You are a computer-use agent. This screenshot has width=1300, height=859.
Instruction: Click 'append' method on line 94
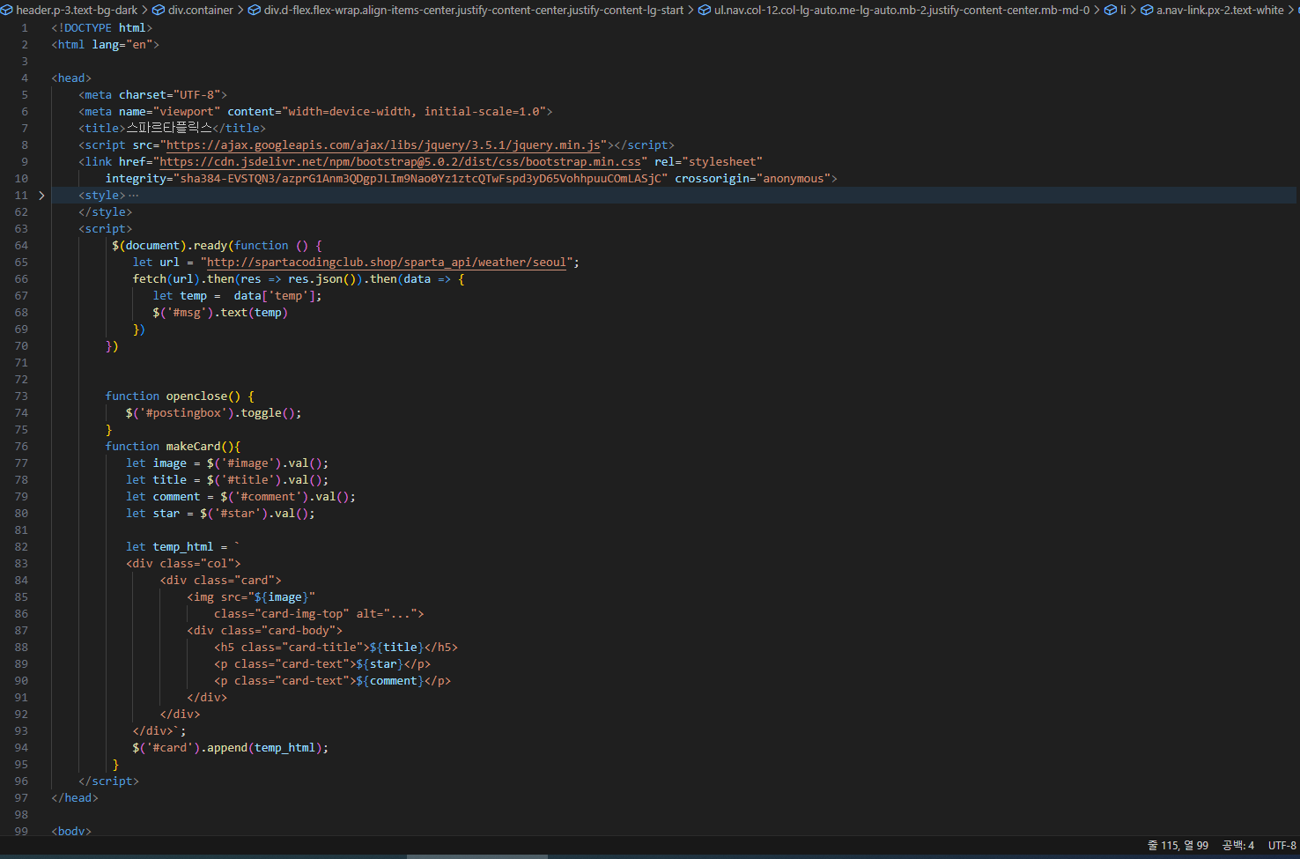click(227, 748)
